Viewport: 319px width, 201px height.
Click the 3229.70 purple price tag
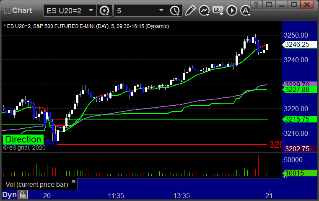click(x=300, y=84)
